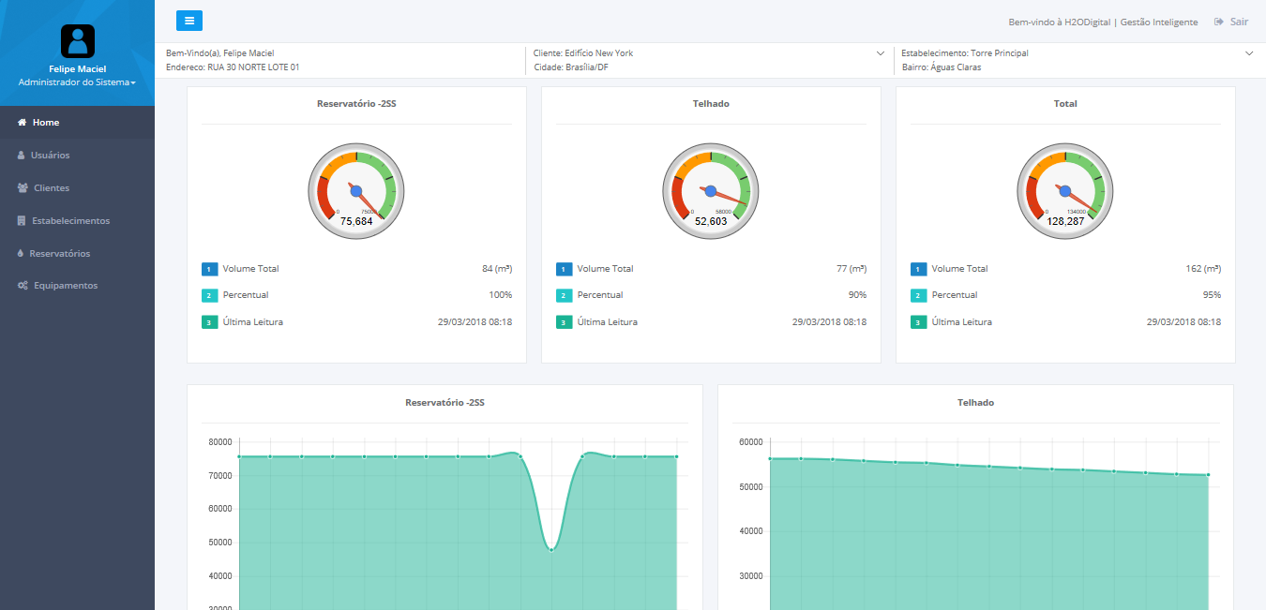Click the Clientes group icon
Screen dimensions: 1266x610
pyautogui.click(x=23, y=188)
